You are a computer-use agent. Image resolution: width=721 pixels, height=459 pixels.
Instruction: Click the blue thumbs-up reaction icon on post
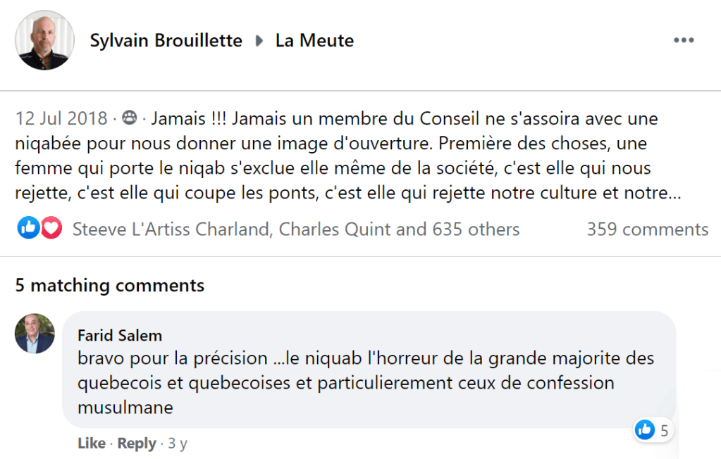pyautogui.click(x=28, y=228)
